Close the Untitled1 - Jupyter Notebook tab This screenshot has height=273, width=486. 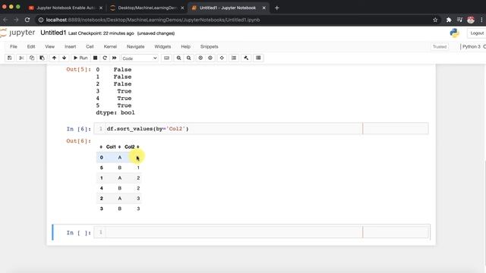pyautogui.click(x=264, y=8)
